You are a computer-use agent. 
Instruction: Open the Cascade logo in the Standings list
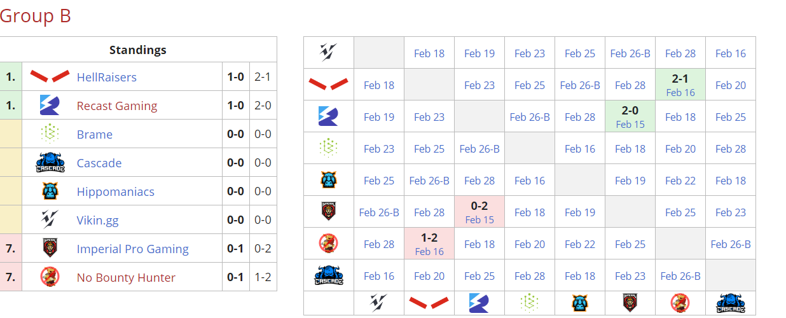click(x=50, y=163)
